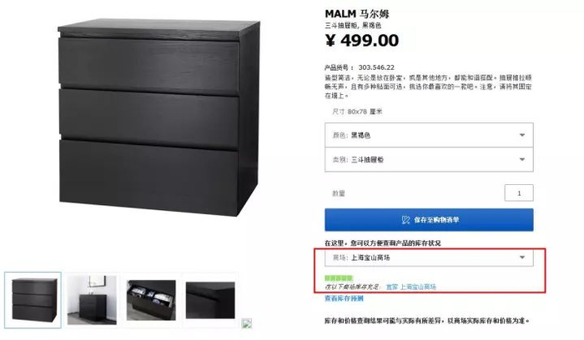This screenshot has height=340, width=584.
Task: Click the pencil list icon on blue button
Action: (x=405, y=220)
